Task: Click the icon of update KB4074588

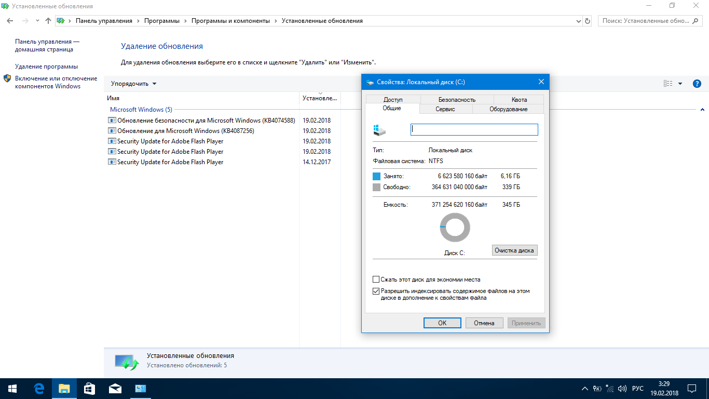Action: [112, 121]
